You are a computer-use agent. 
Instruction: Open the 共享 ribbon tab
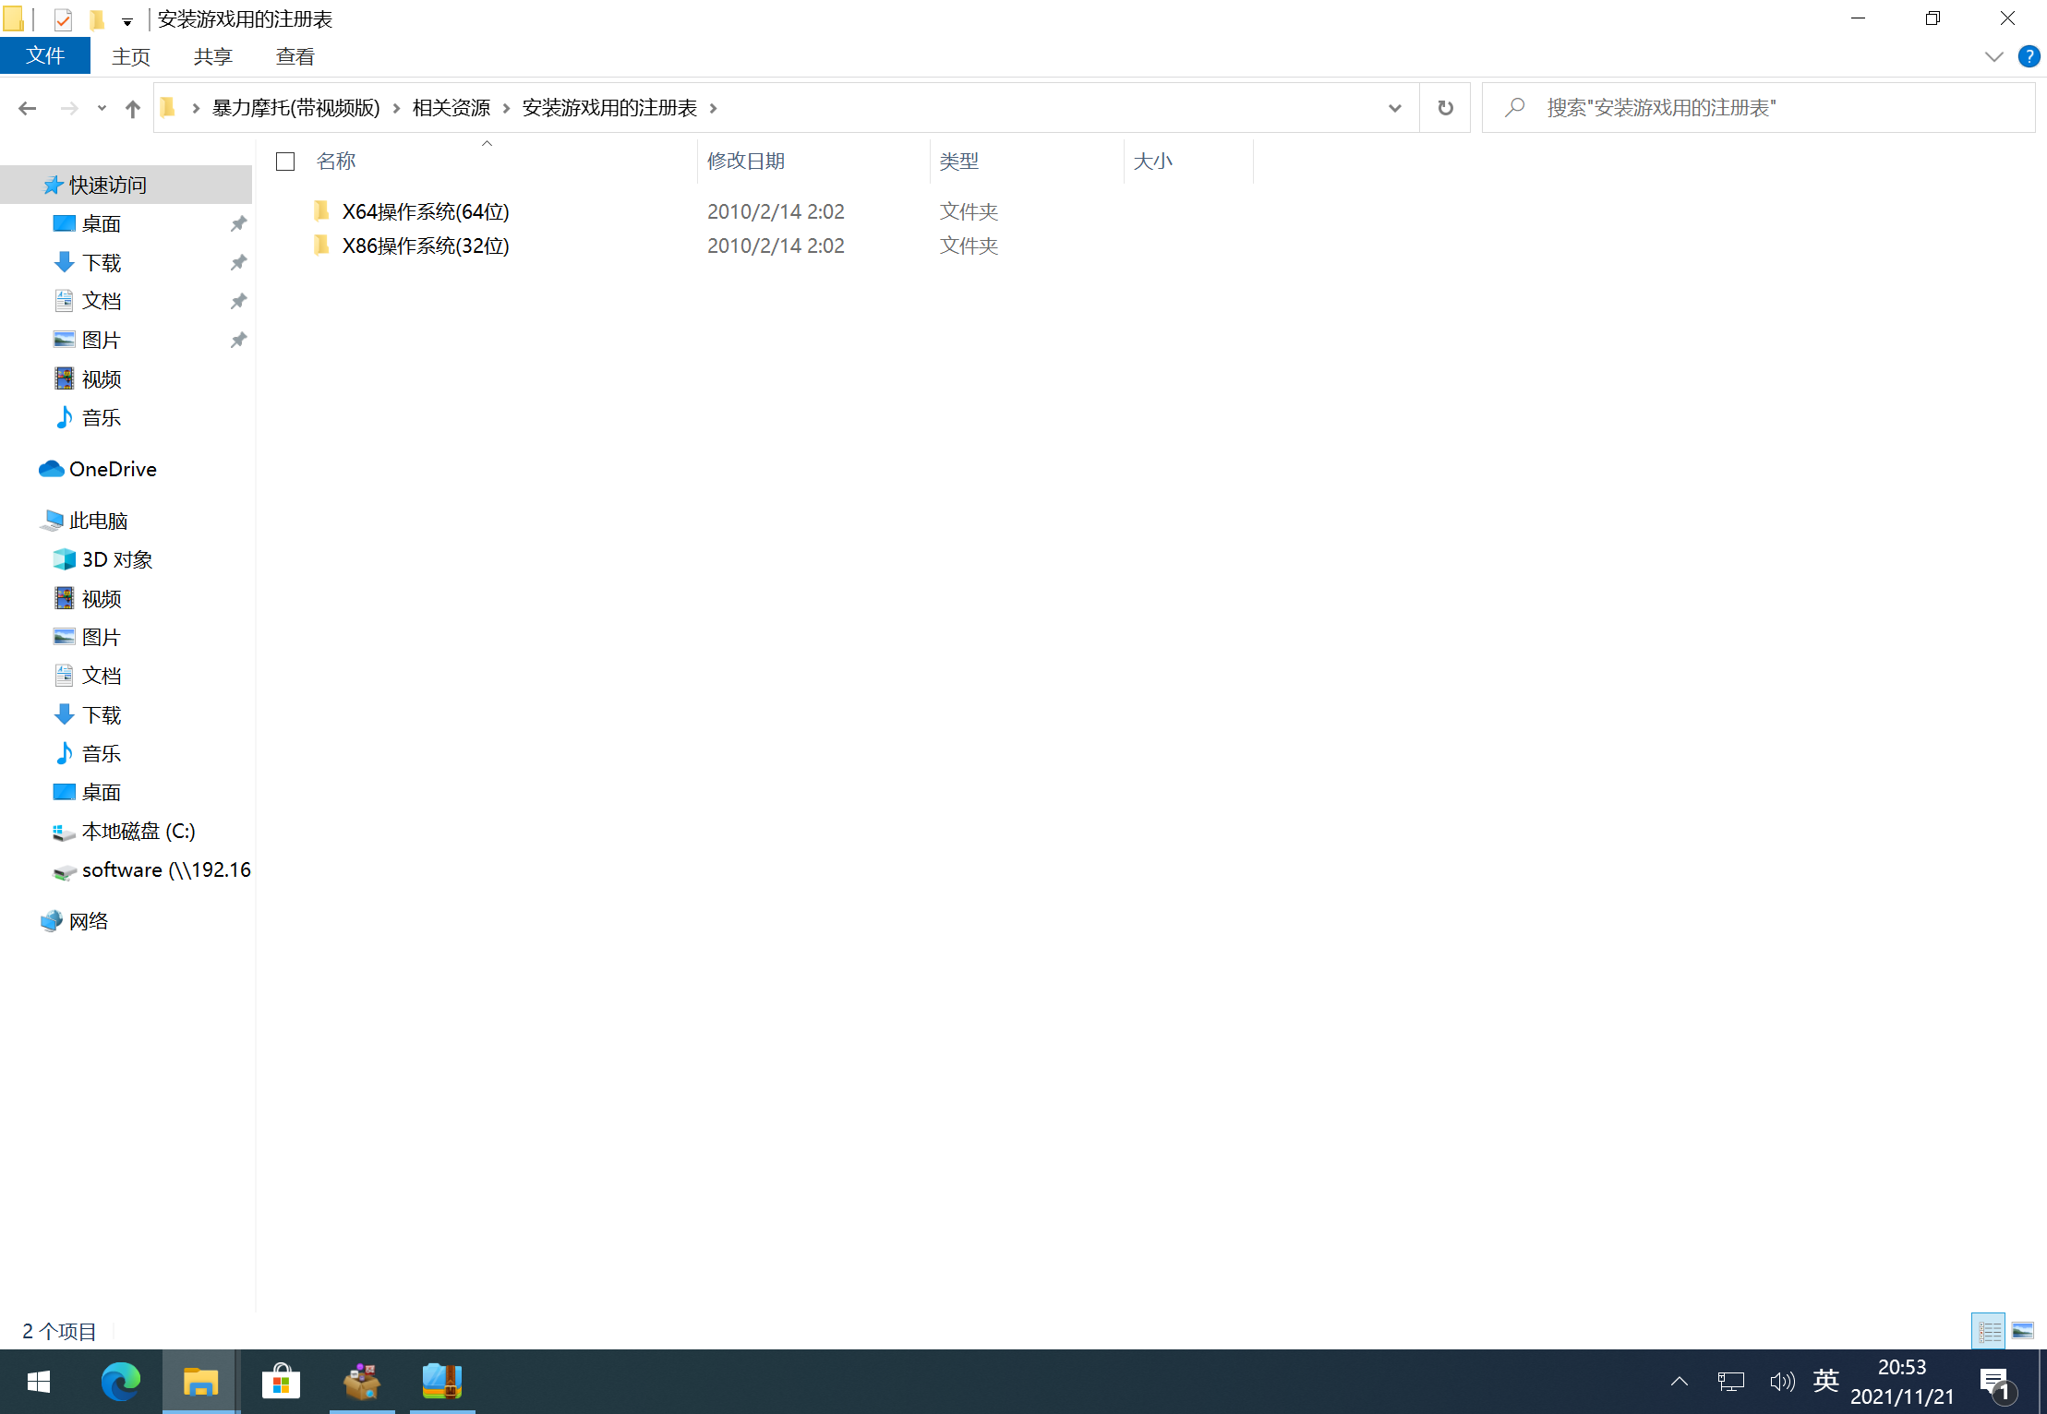tap(213, 56)
